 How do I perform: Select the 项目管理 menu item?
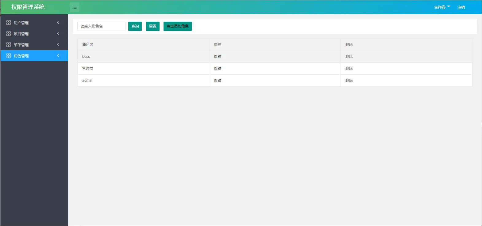[x=21, y=34]
